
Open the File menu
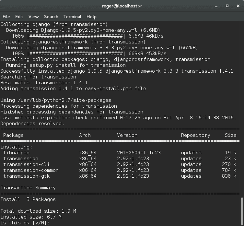pos(6,17)
